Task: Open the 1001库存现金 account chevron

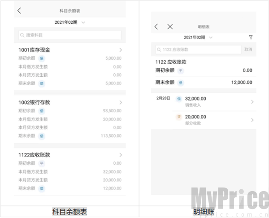Action: [x=121, y=50]
